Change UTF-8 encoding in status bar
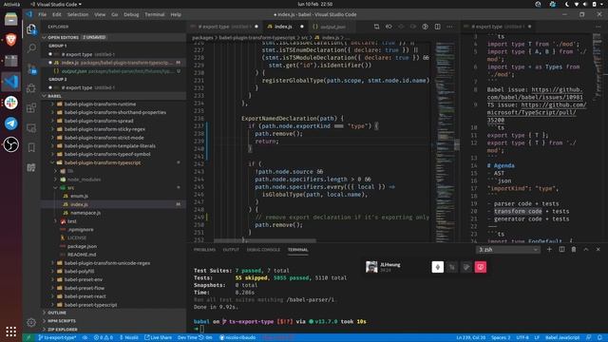Viewport: 608px width, 342px height. [522, 337]
